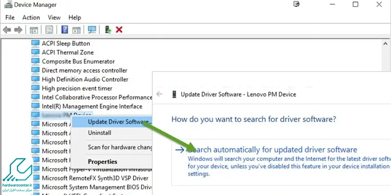Click the scrollbar up arrow in device list
The width and height of the screenshot is (391, 195).
385,43
